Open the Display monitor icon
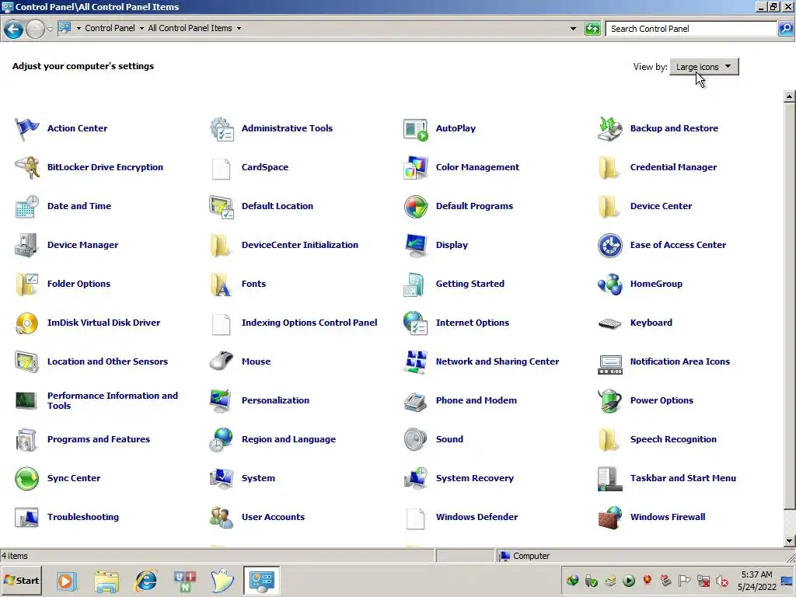The image size is (796, 597). point(416,245)
